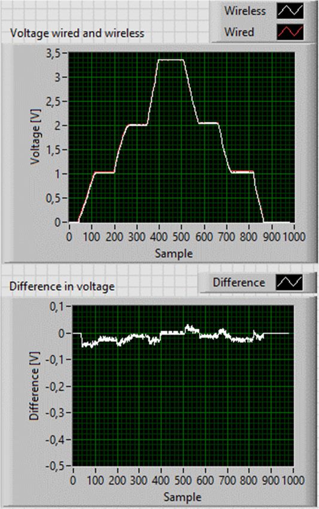Screen dimensions: 319x509
Task: Select the Wired legend label
Action: 239,32
